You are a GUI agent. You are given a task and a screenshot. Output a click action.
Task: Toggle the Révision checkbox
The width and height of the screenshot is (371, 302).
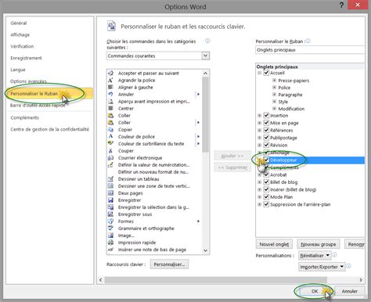(x=266, y=145)
